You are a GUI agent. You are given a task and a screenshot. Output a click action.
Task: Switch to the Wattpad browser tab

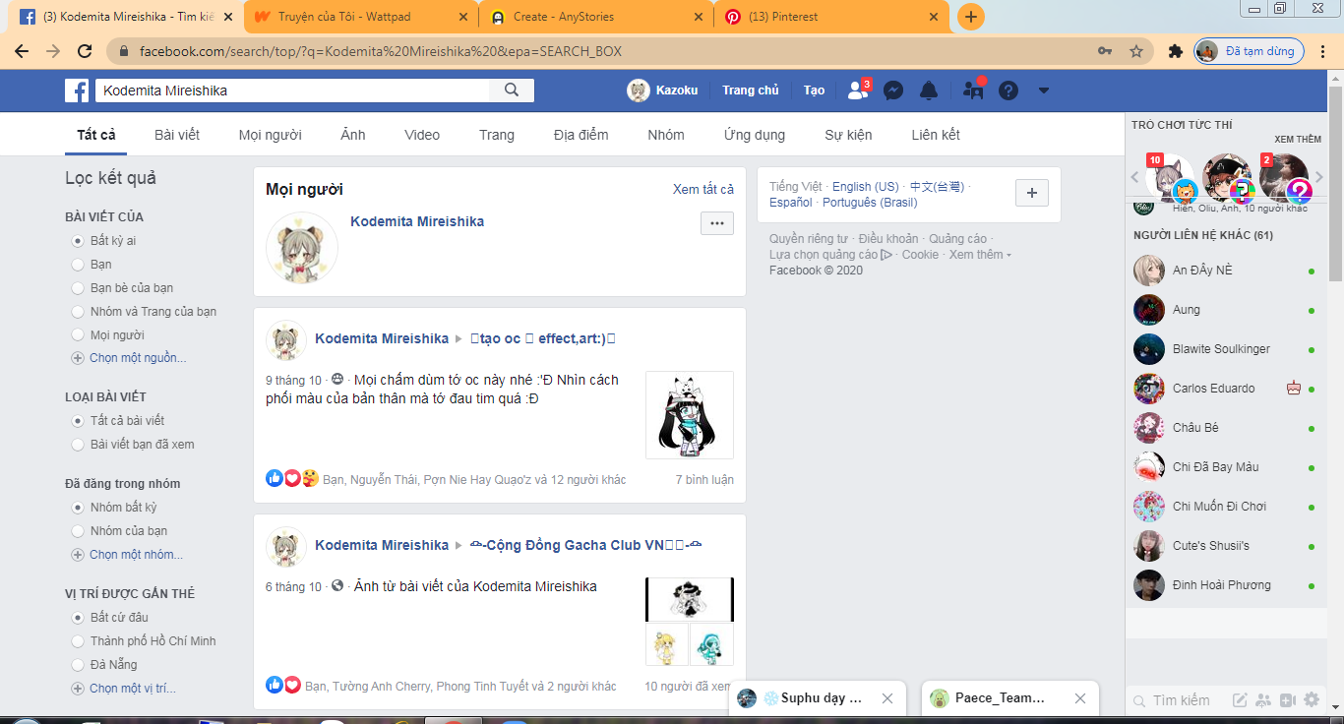359,17
